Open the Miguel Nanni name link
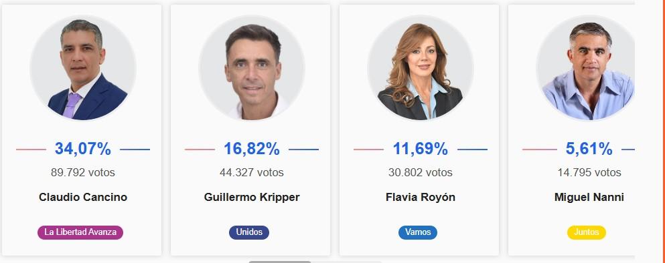 (589, 198)
